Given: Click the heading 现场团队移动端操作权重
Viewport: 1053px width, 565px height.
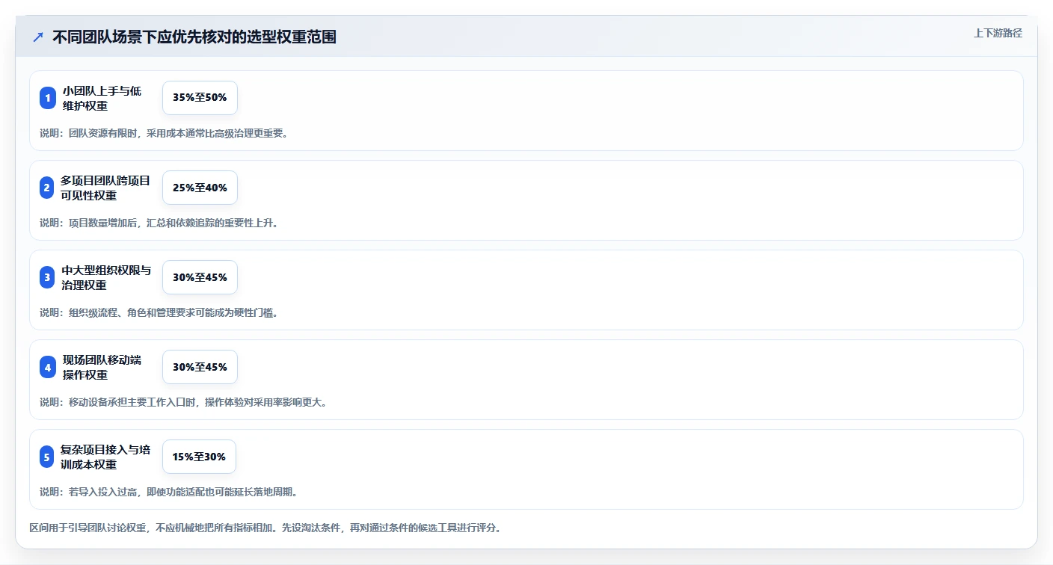Looking at the screenshot, I should (x=102, y=367).
